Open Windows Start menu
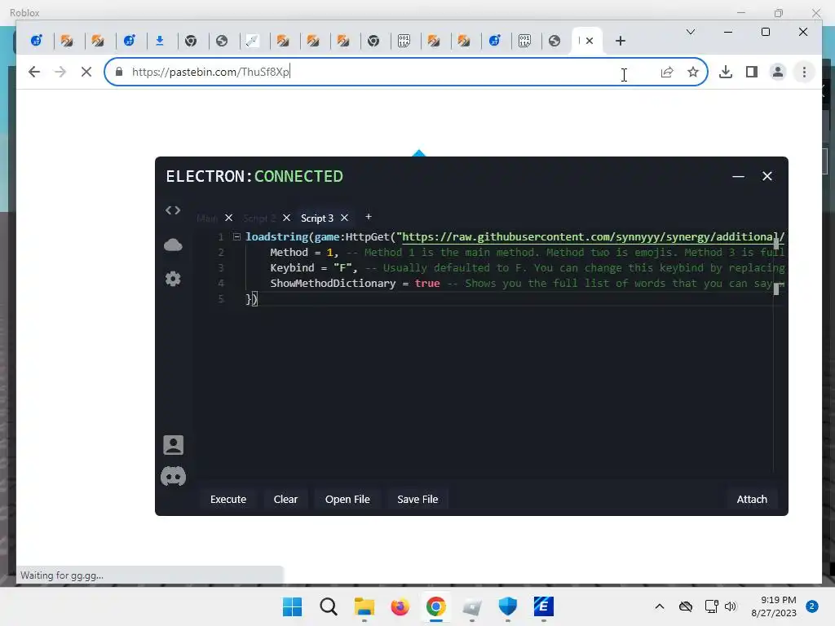The height and width of the screenshot is (626, 835). [292, 606]
